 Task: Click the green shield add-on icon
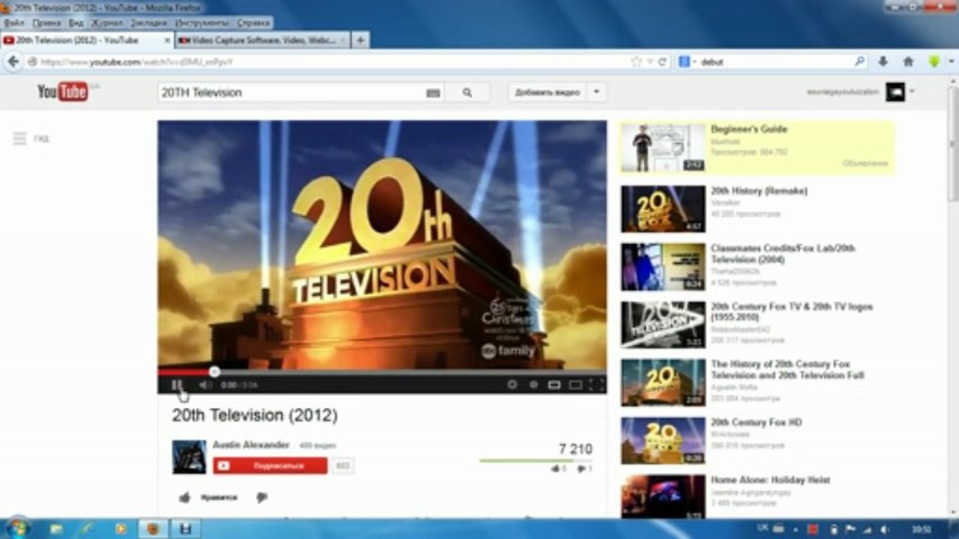coord(934,62)
